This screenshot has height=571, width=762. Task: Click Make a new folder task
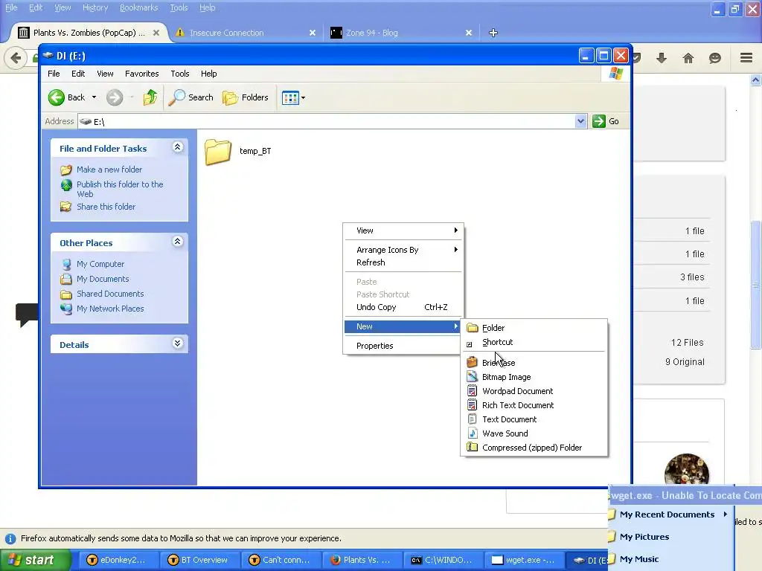point(109,170)
